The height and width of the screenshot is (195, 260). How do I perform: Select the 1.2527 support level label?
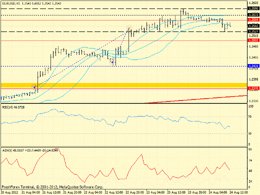pos(253,31)
